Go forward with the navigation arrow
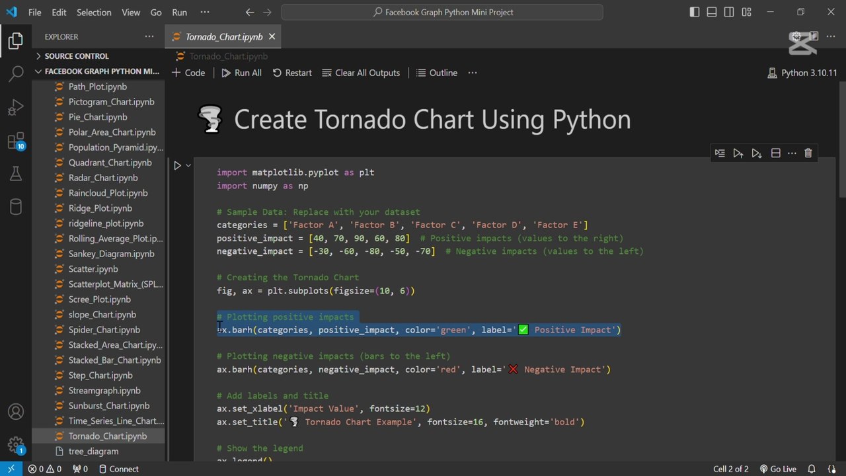 (x=267, y=12)
